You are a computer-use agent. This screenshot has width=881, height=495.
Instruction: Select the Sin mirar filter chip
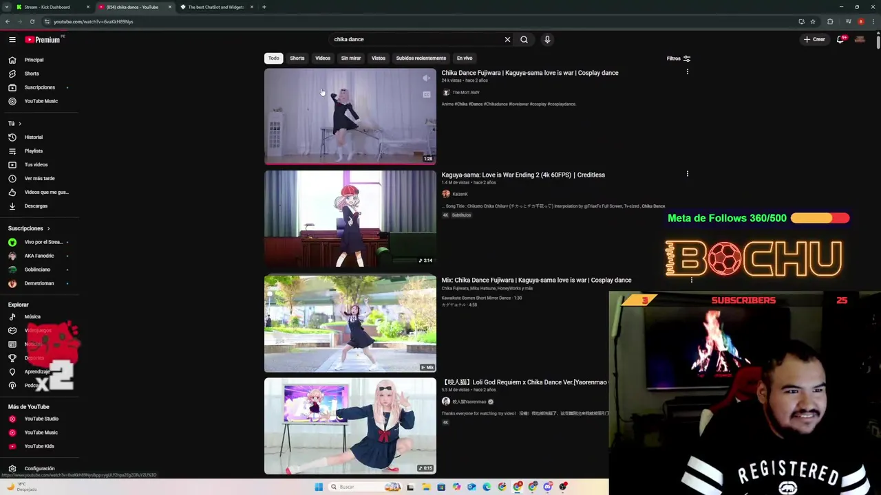pos(351,58)
